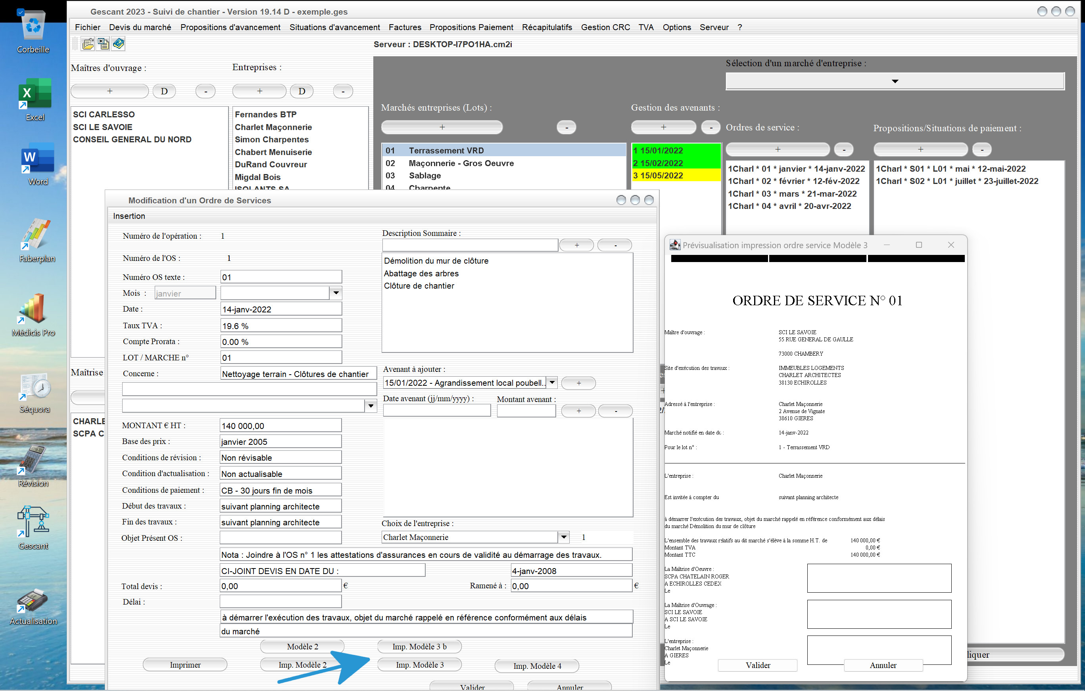Screen dimensions: 1085x691
Task: Click the D button under Entreprises
Action: [301, 92]
